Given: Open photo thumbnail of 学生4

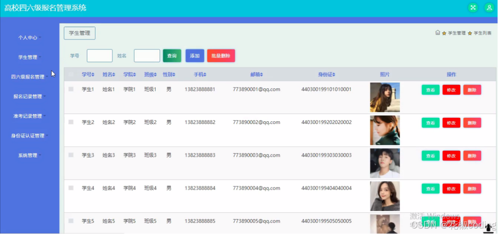Looking at the screenshot, I should (385, 196).
